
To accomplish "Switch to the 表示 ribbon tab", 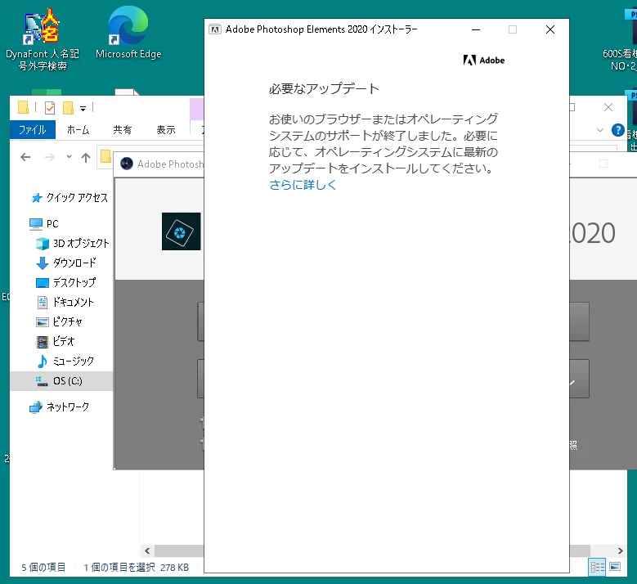I will (x=166, y=130).
